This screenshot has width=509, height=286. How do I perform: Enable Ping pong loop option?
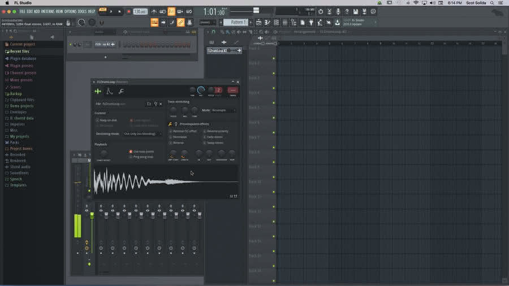click(131, 157)
